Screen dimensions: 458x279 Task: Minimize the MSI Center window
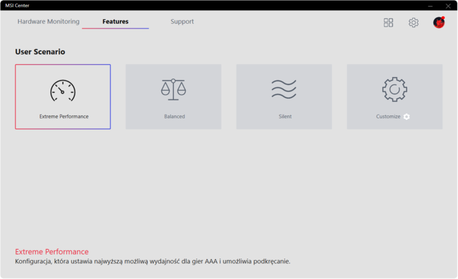point(430,6)
